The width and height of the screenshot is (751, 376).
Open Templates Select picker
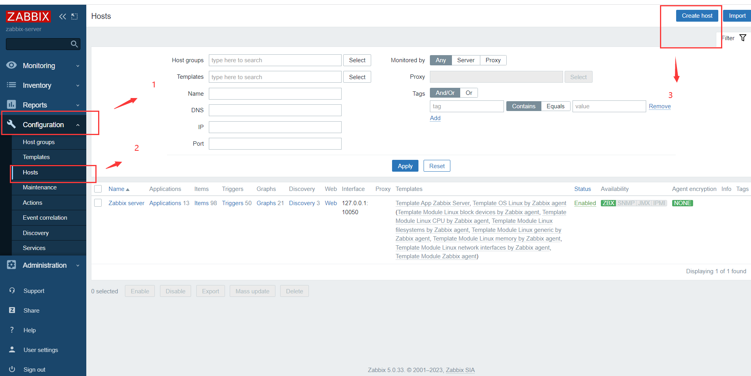pos(357,77)
